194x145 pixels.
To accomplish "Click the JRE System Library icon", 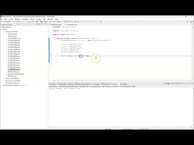I will 4,85.
